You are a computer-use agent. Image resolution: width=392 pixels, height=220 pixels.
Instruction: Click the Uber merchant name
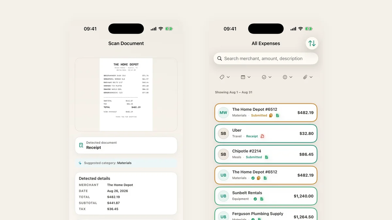[237, 130]
